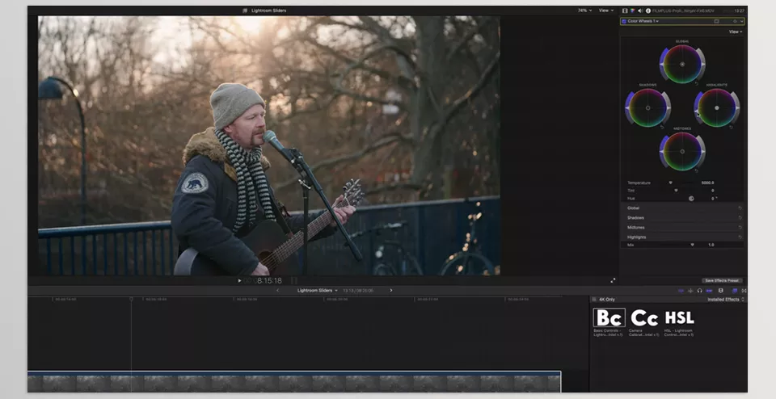This screenshot has width=776, height=399.
Task: Open the clip appearance filmstrip icon
Action: click(720, 291)
